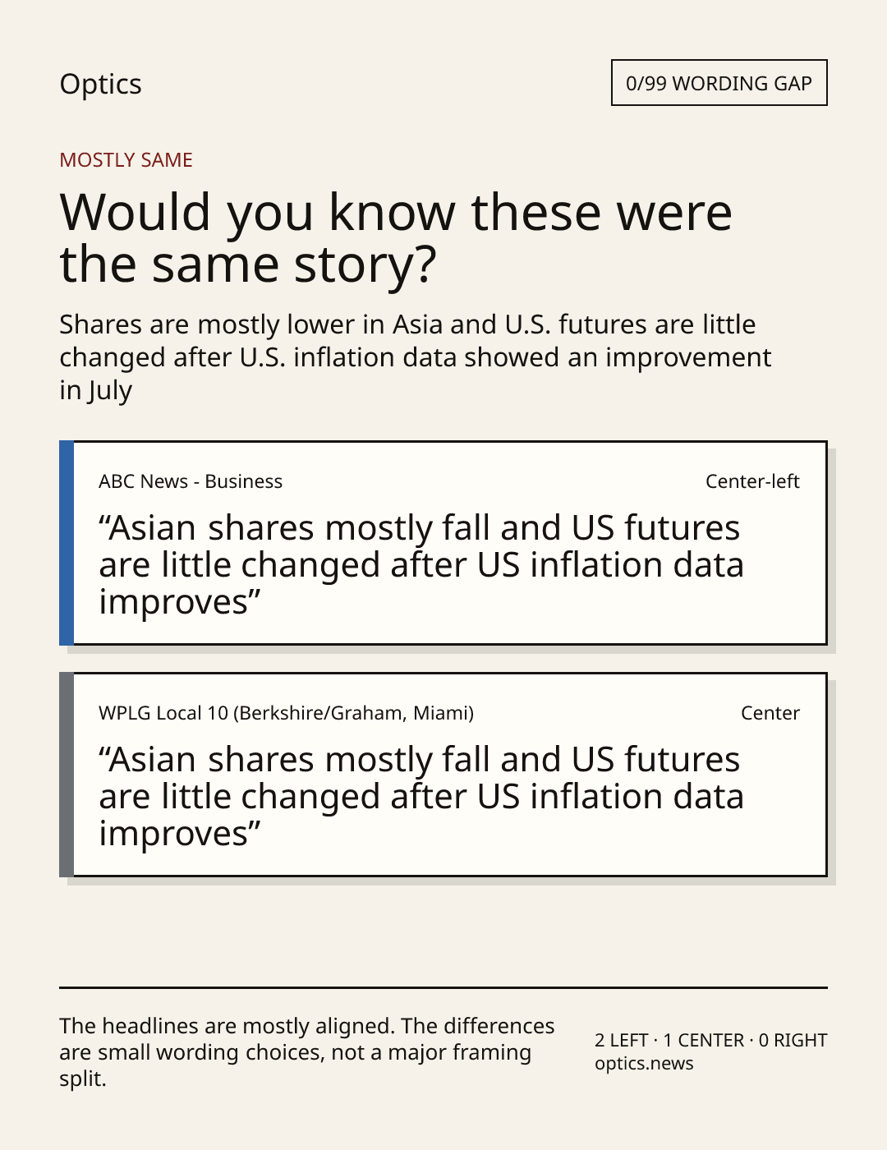
Task: Open the ABC News - Business source label
Action: click(191, 481)
